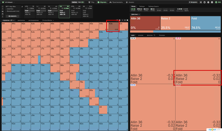Open the help question mark icon
The image size is (222, 131).
[x=205, y=2]
